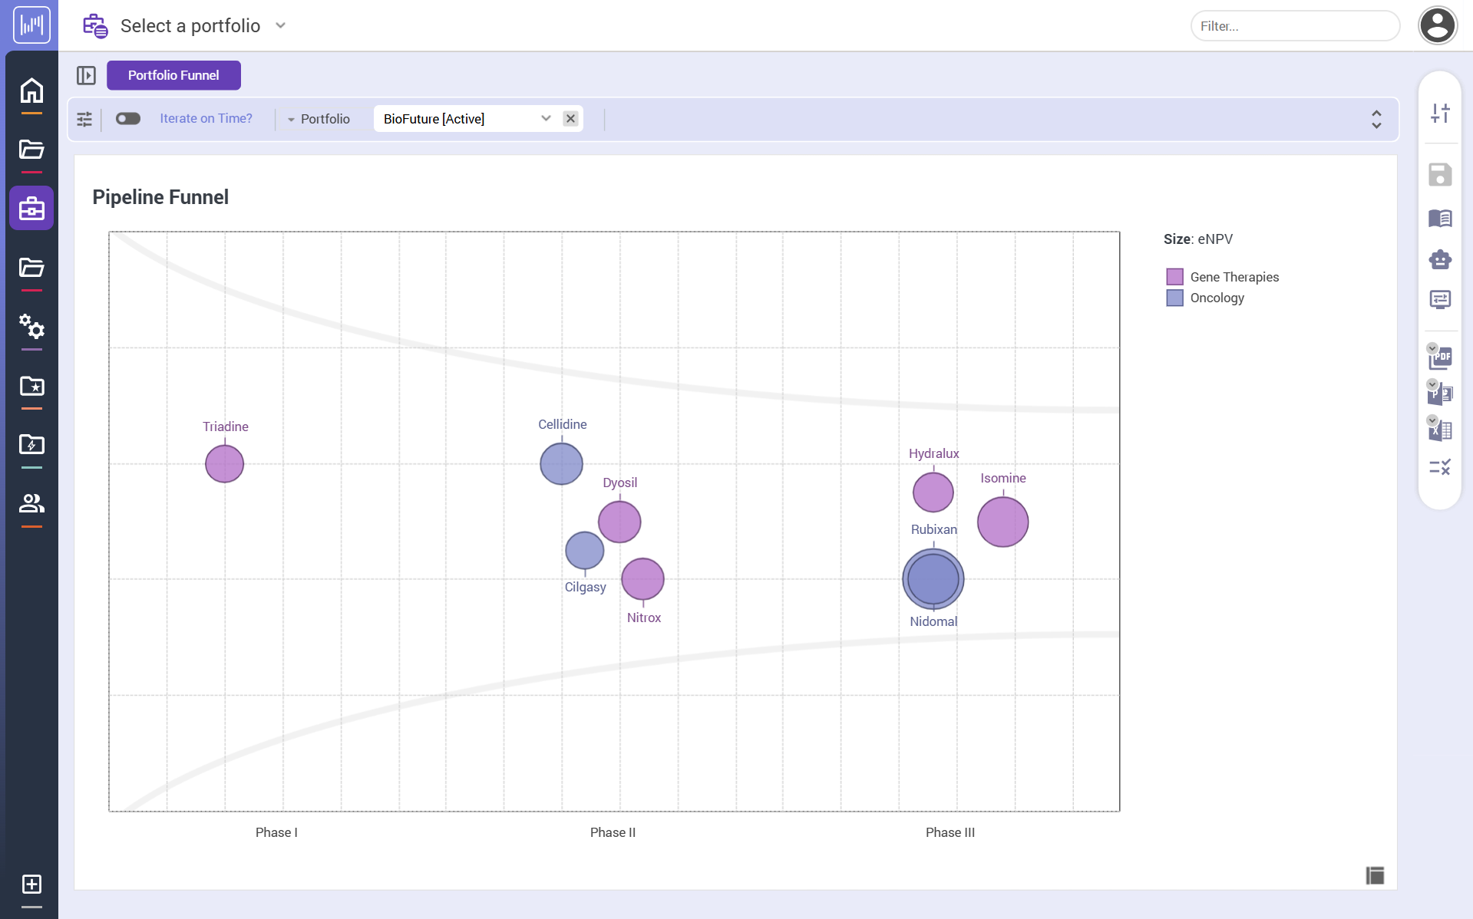Open the users icon in sidebar
The height and width of the screenshot is (919, 1473).
click(x=31, y=503)
